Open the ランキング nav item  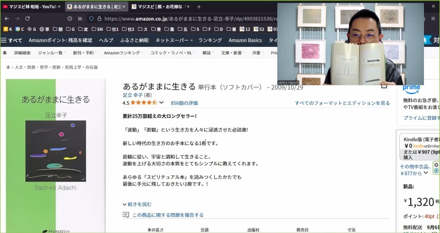click(210, 41)
